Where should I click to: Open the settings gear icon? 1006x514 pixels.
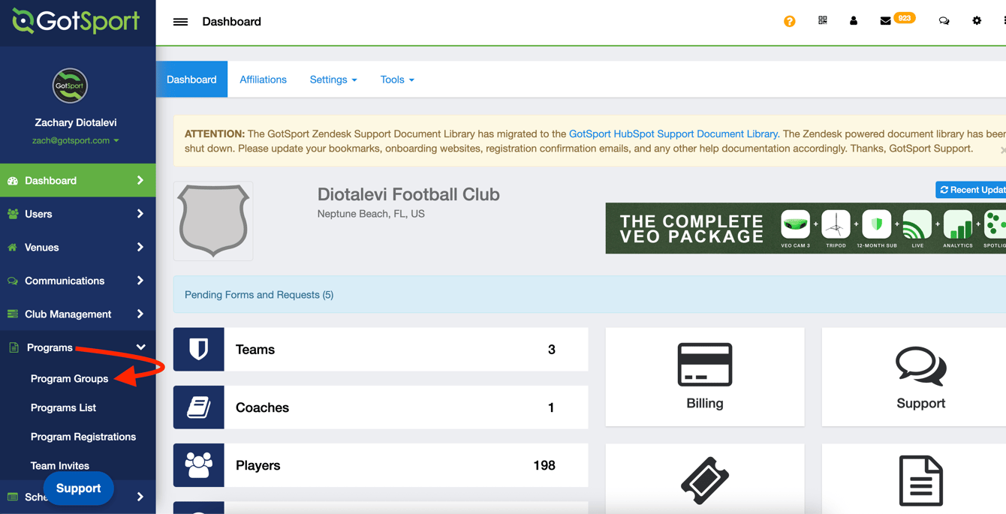click(x=977, y=21)
